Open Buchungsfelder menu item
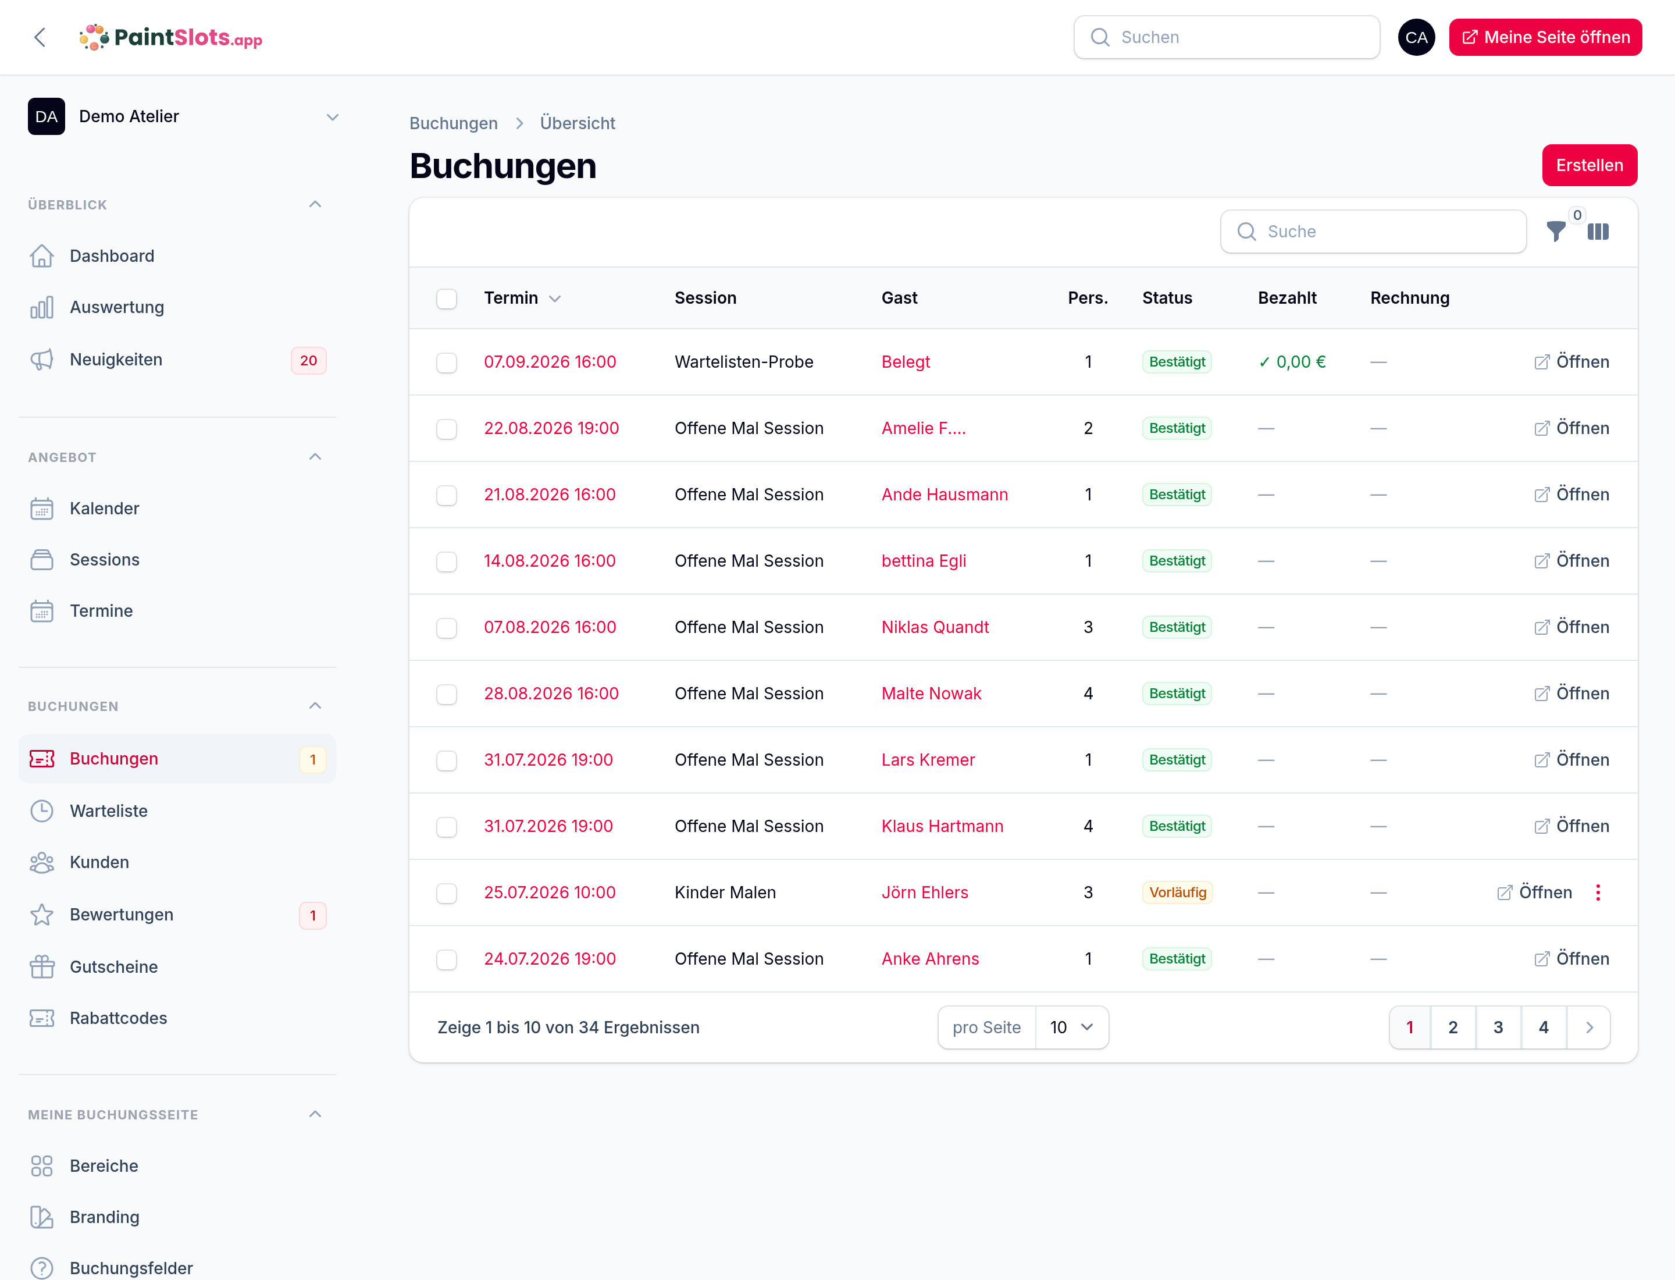Image resolution: width=1675 pixels, height=1280 pixels. point(177,1268)
